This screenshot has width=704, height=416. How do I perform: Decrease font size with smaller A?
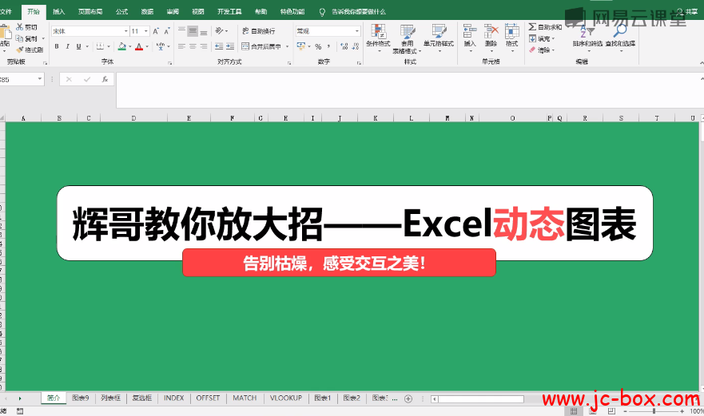pos(166,31)
